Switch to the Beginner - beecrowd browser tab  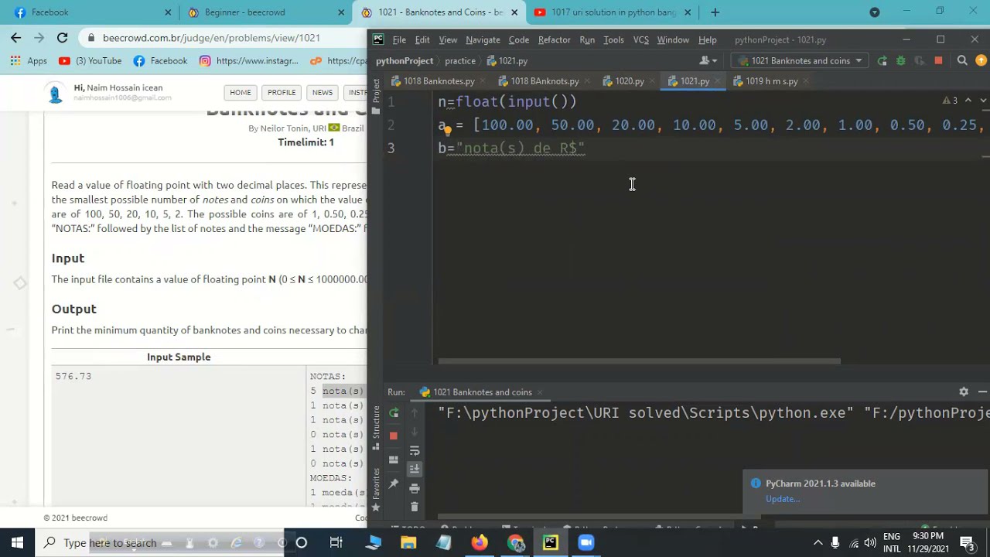265,12
